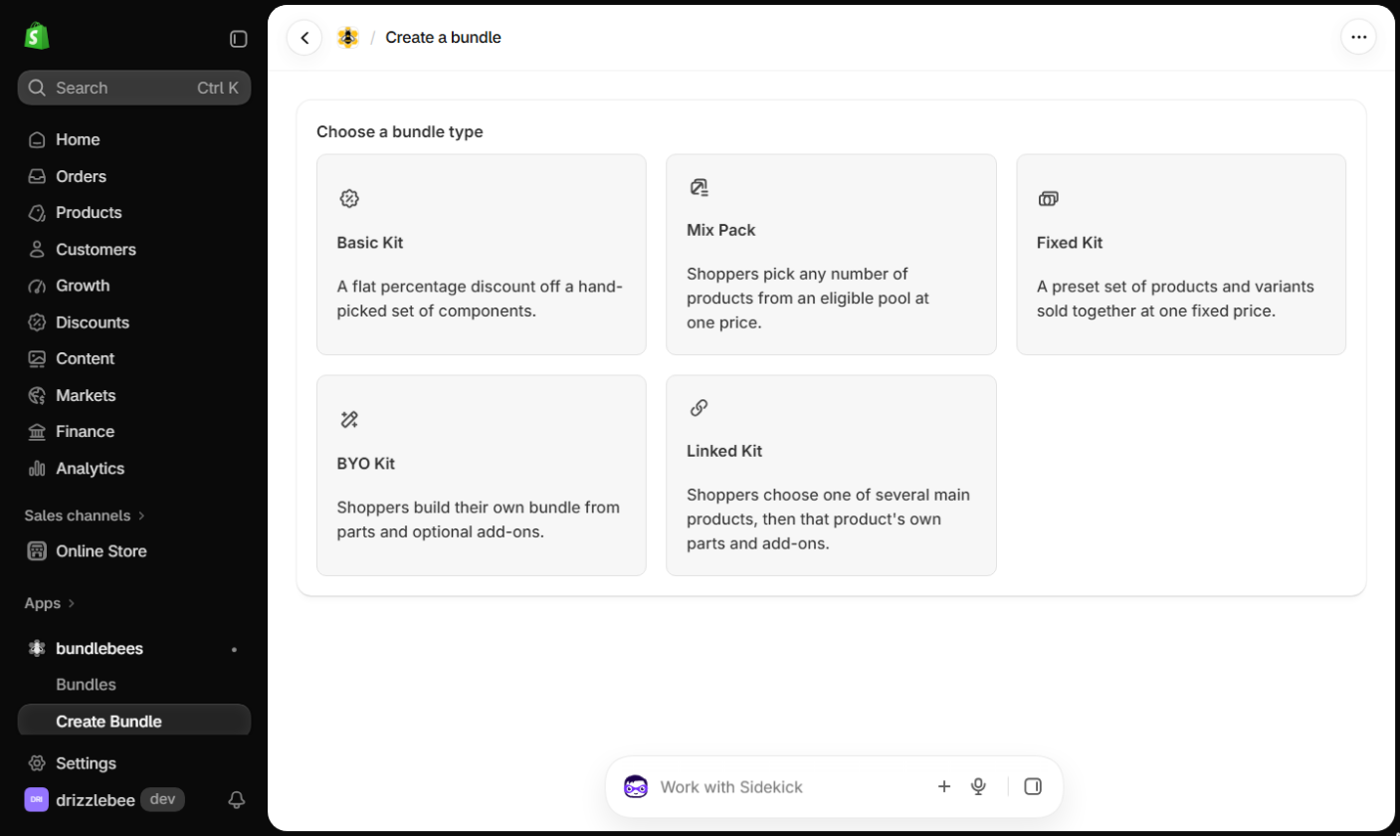1400x836 pixels.
Task: Expand the Apps section
Action: 50,603
